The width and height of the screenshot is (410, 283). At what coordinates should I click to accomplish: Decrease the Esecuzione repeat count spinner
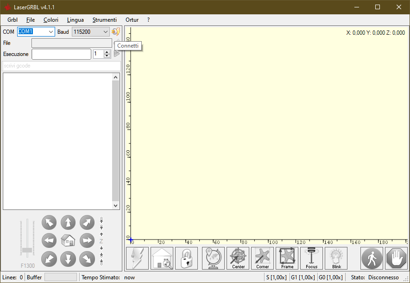(107, 56)
